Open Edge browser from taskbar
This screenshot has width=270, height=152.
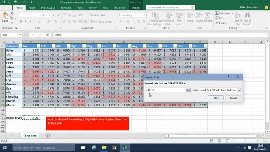94,148
